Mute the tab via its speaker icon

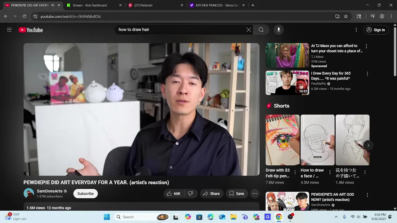click(x=52, y=5)
